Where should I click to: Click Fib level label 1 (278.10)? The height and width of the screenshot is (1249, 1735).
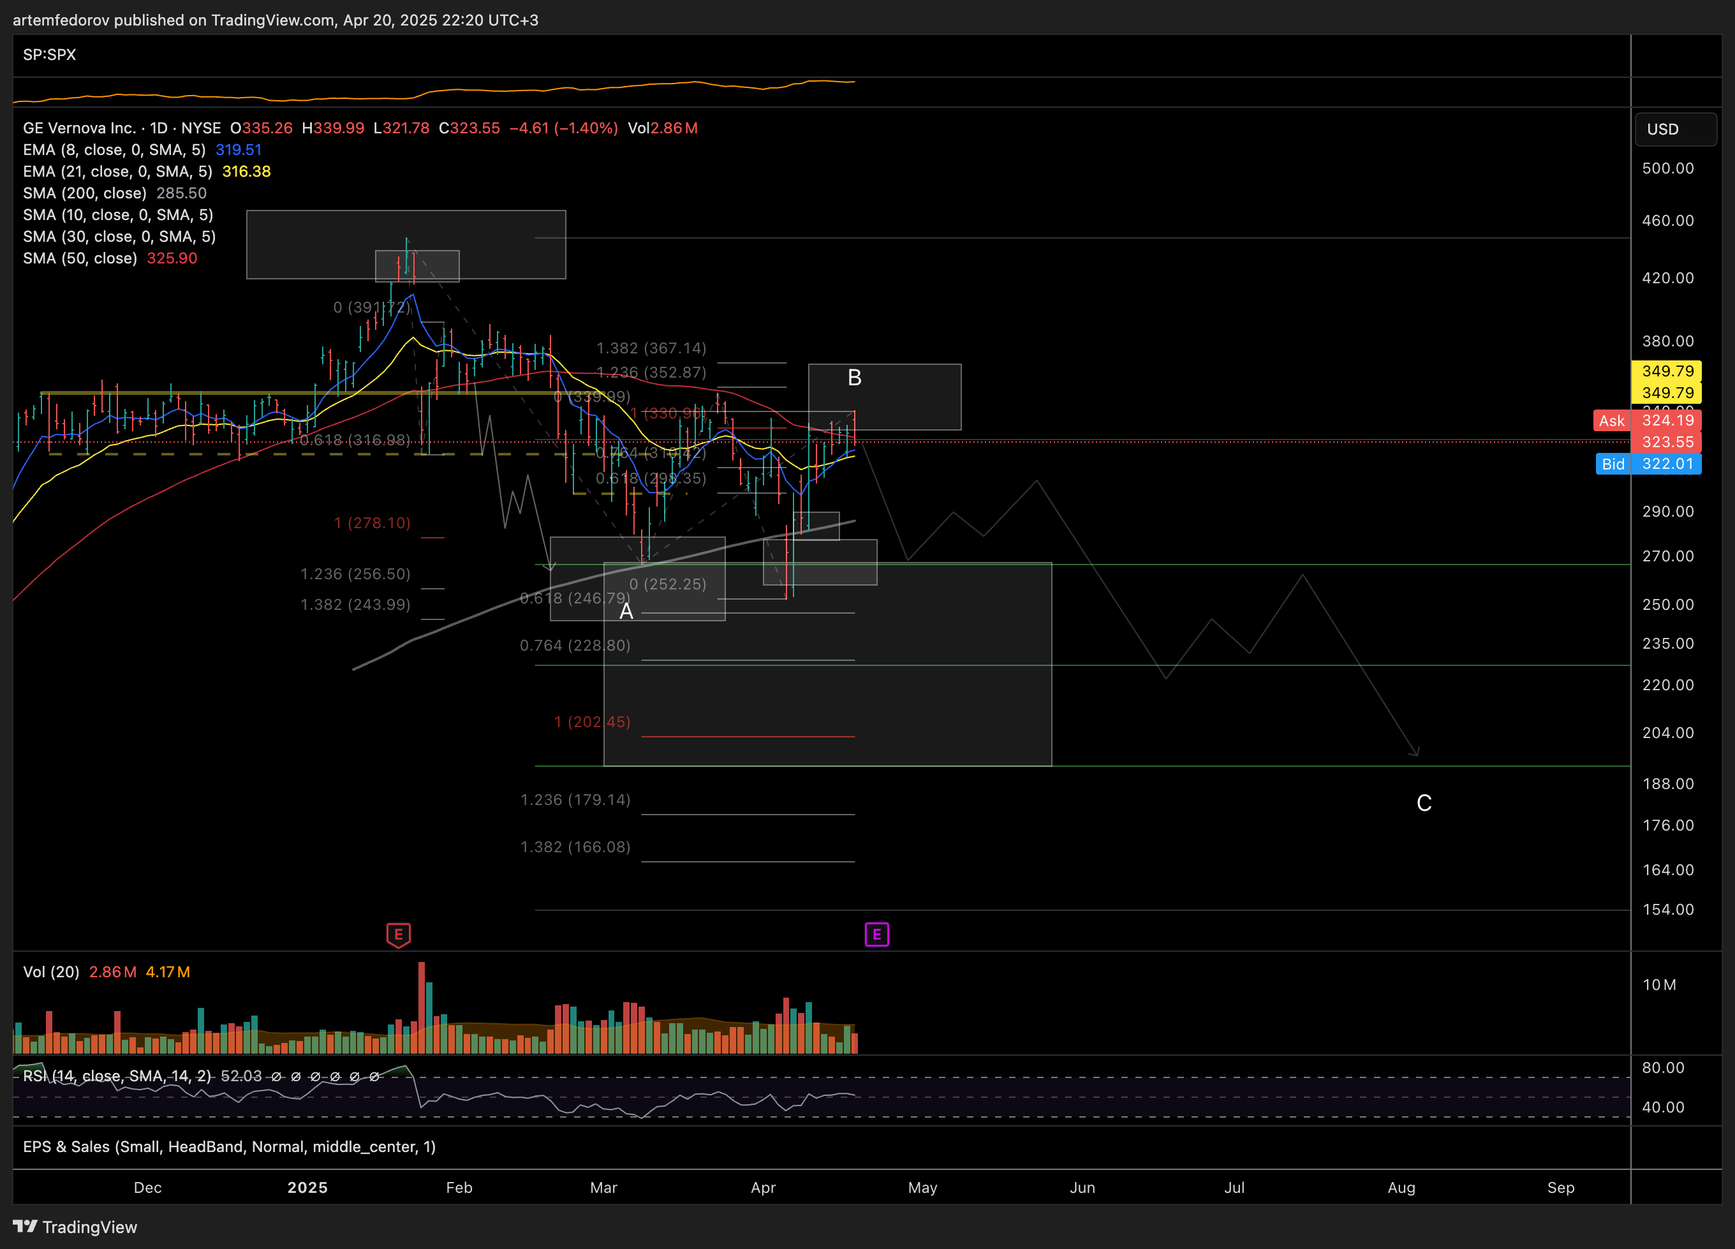click(373, 522)
